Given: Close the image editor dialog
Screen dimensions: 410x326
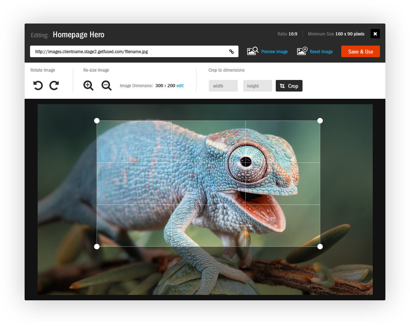Looking at the screenshot, I should 375,34.
